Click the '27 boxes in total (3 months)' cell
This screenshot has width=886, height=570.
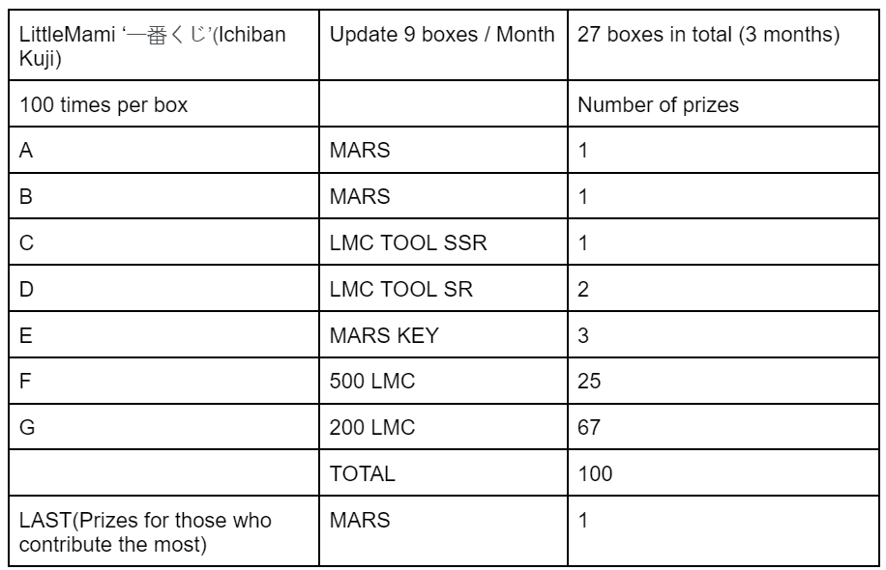click(x=723, y=45)
